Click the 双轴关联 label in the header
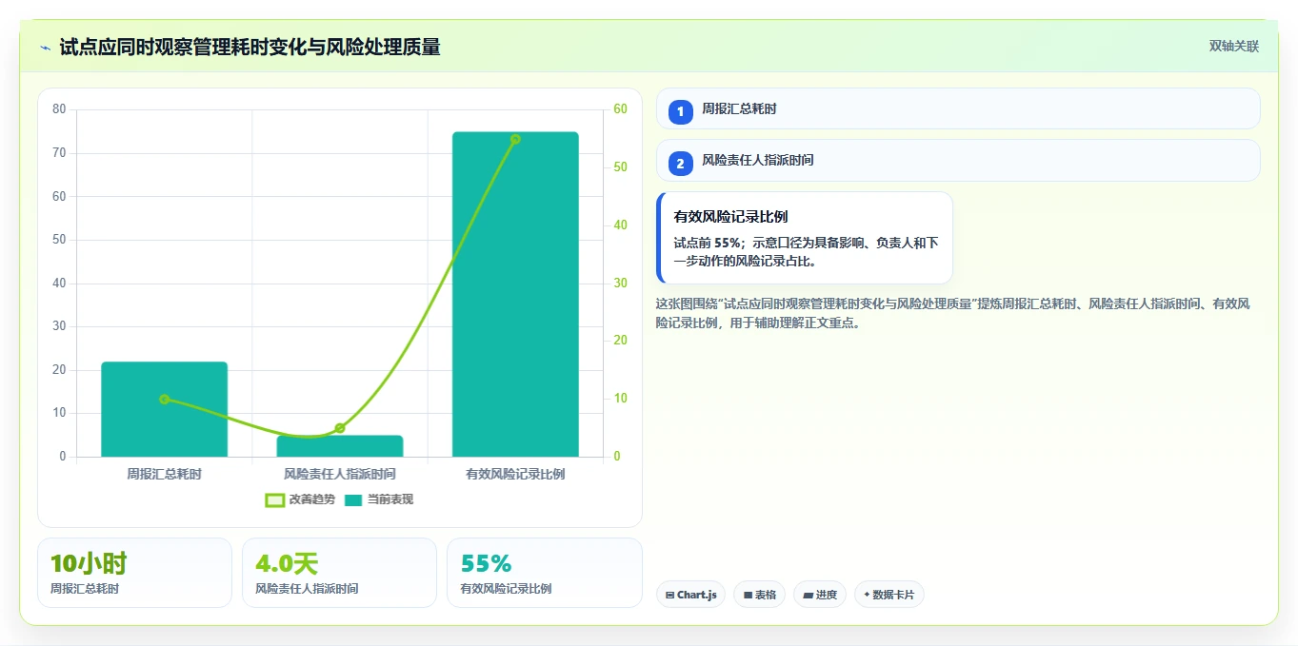 click(x=1233, y=47)
